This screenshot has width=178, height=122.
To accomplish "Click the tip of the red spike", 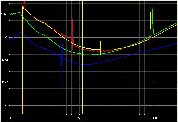I will (72, 19).
